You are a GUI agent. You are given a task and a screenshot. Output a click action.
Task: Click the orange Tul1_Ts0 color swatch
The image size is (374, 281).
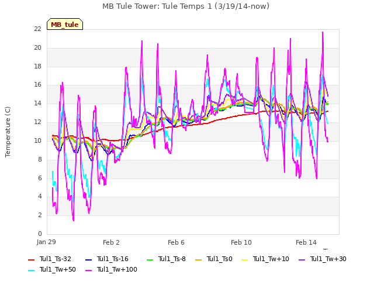tap(198, 260)
